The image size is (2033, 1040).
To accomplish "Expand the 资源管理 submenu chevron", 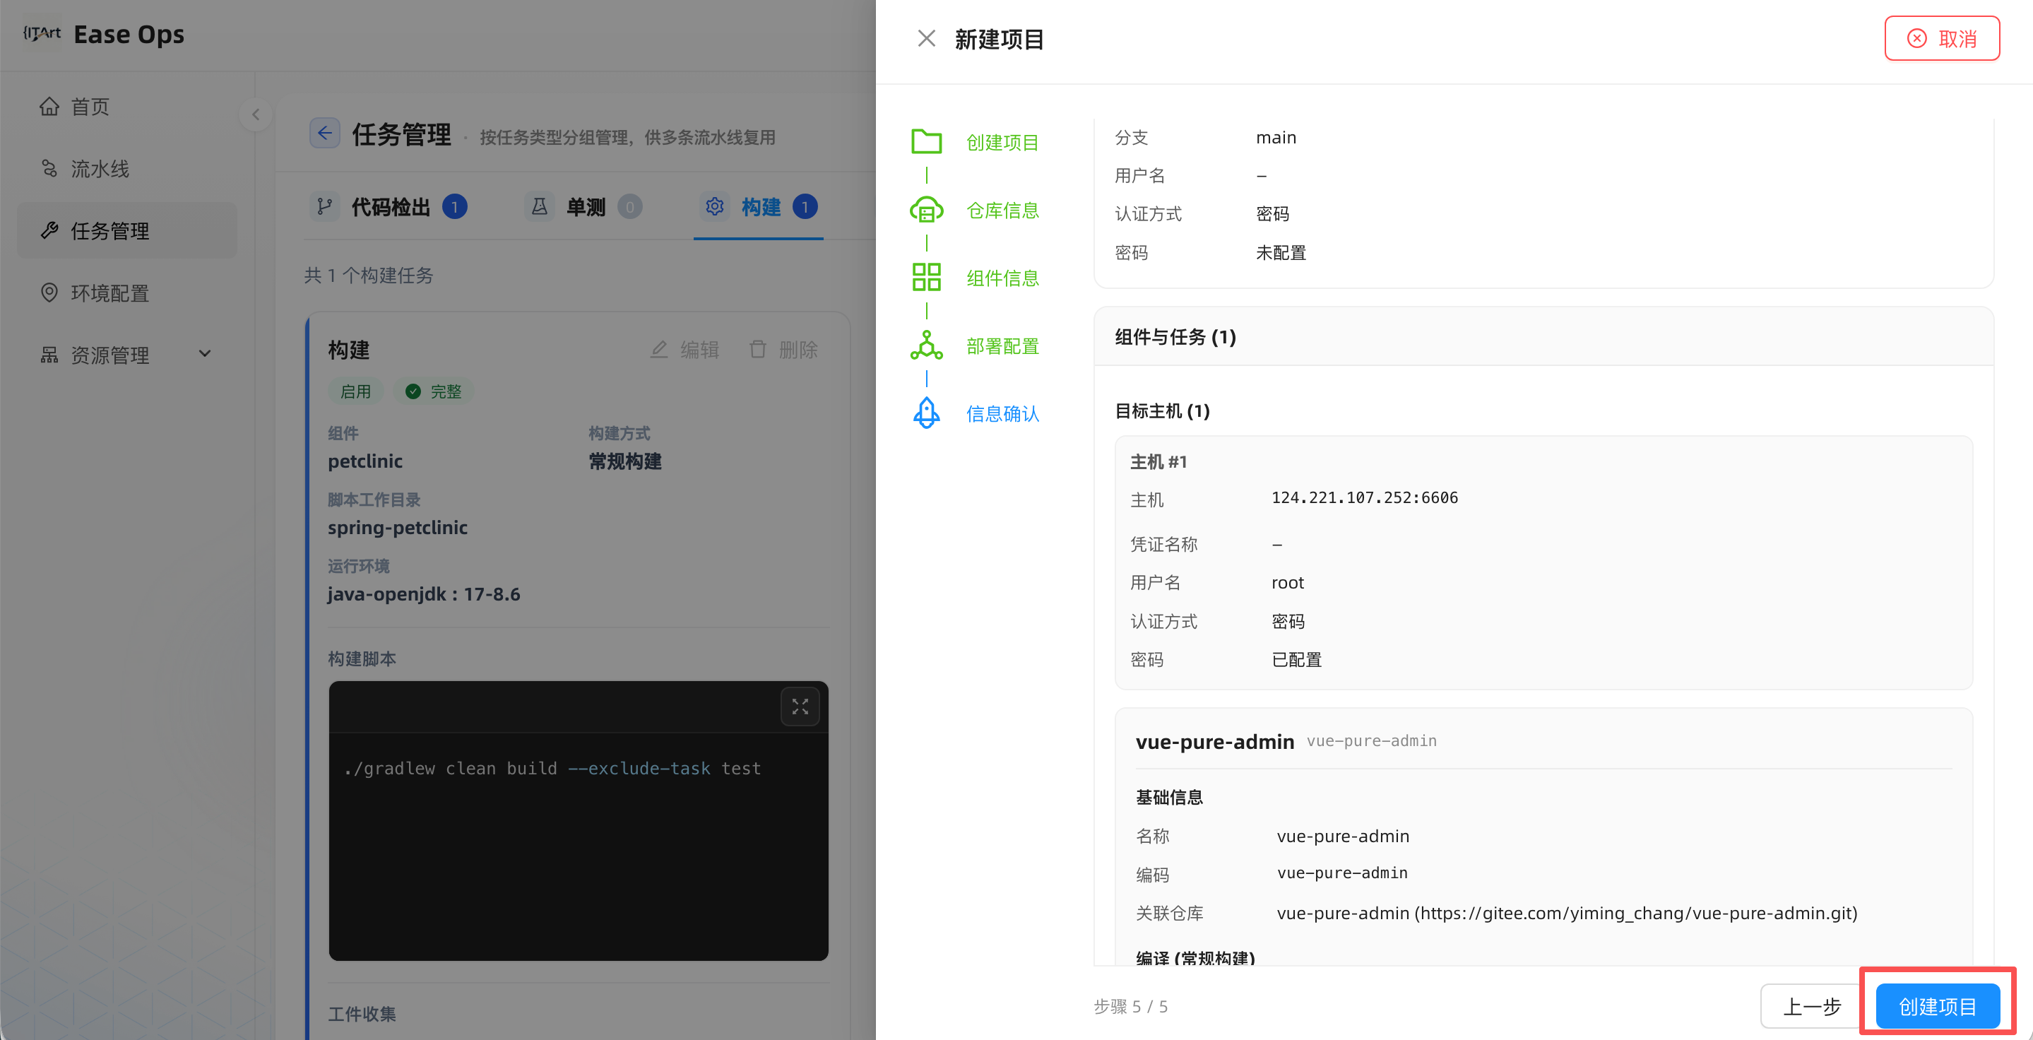I will [x=205, y=354].
